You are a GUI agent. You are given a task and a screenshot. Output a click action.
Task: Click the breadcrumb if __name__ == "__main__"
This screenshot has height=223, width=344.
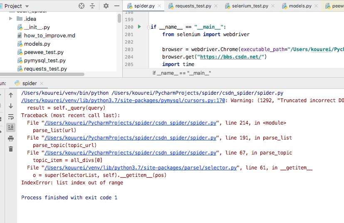pyautogui.click(x=182, y=73)
